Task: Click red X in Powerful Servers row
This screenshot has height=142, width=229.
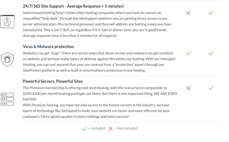Action: [188, 88]
